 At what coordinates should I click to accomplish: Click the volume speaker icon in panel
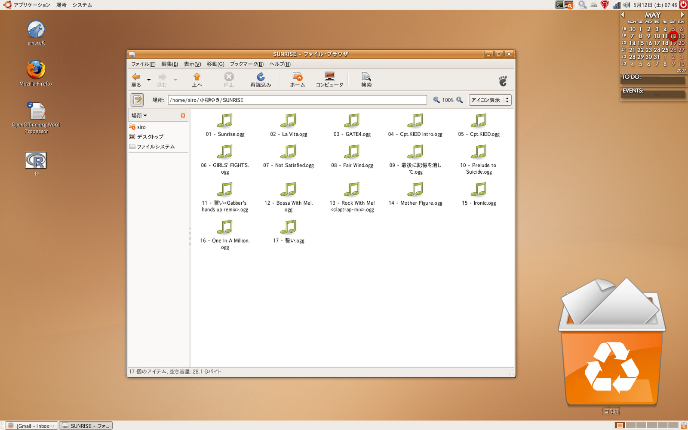(627, 5)
